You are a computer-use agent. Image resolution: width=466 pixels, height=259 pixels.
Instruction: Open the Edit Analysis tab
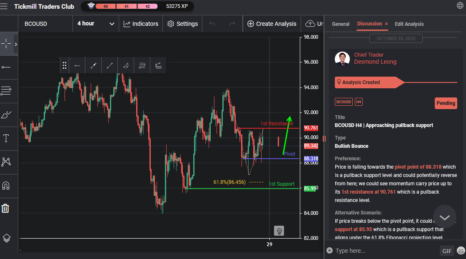[x=409, y=24]
